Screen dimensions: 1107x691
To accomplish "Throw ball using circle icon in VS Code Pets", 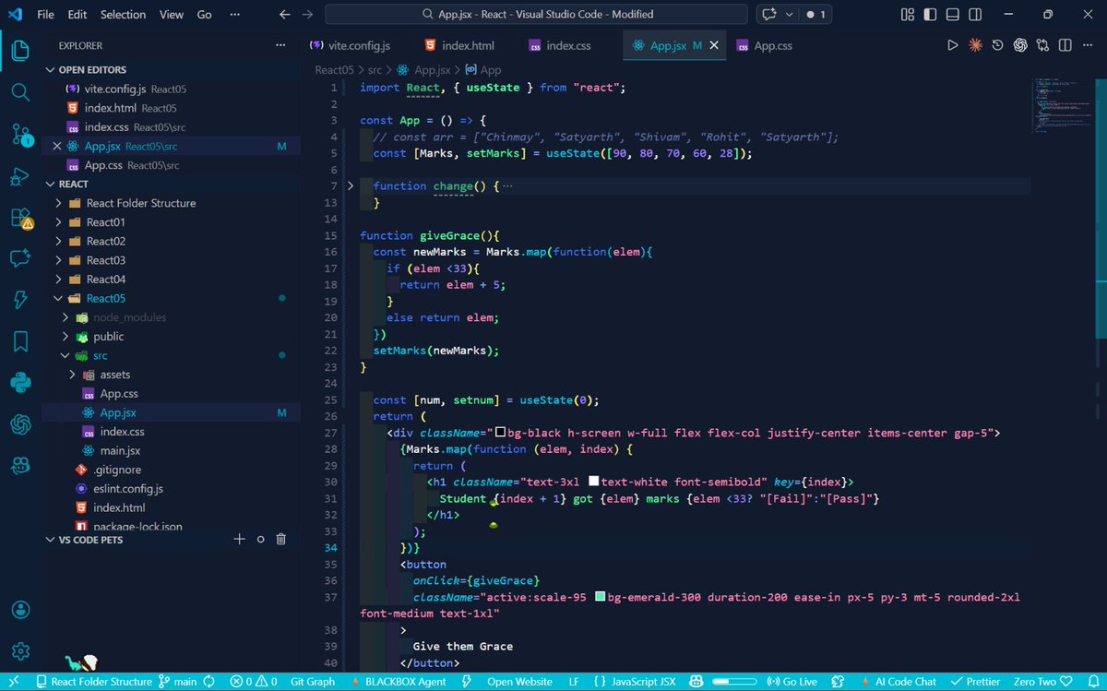I will [260, 540].
